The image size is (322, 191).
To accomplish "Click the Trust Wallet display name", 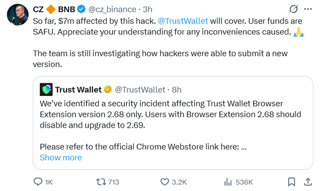I will tap(78, 89).
